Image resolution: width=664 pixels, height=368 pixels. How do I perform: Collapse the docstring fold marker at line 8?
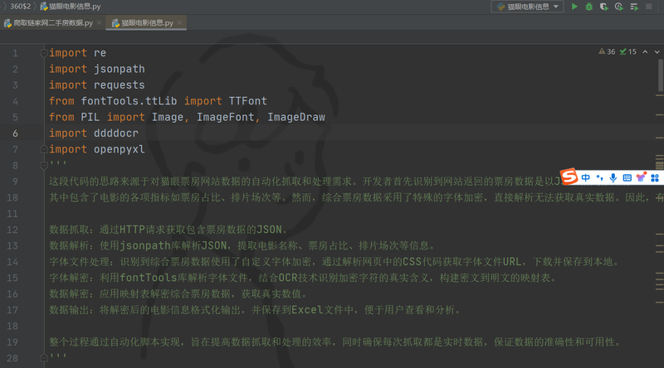(44, 166)
